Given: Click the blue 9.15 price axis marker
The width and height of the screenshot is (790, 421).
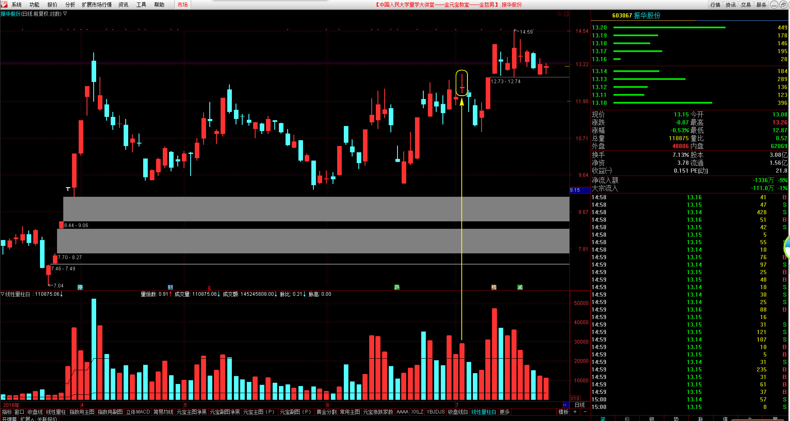Looking at the screenshot, I should (x=580, y=190).
